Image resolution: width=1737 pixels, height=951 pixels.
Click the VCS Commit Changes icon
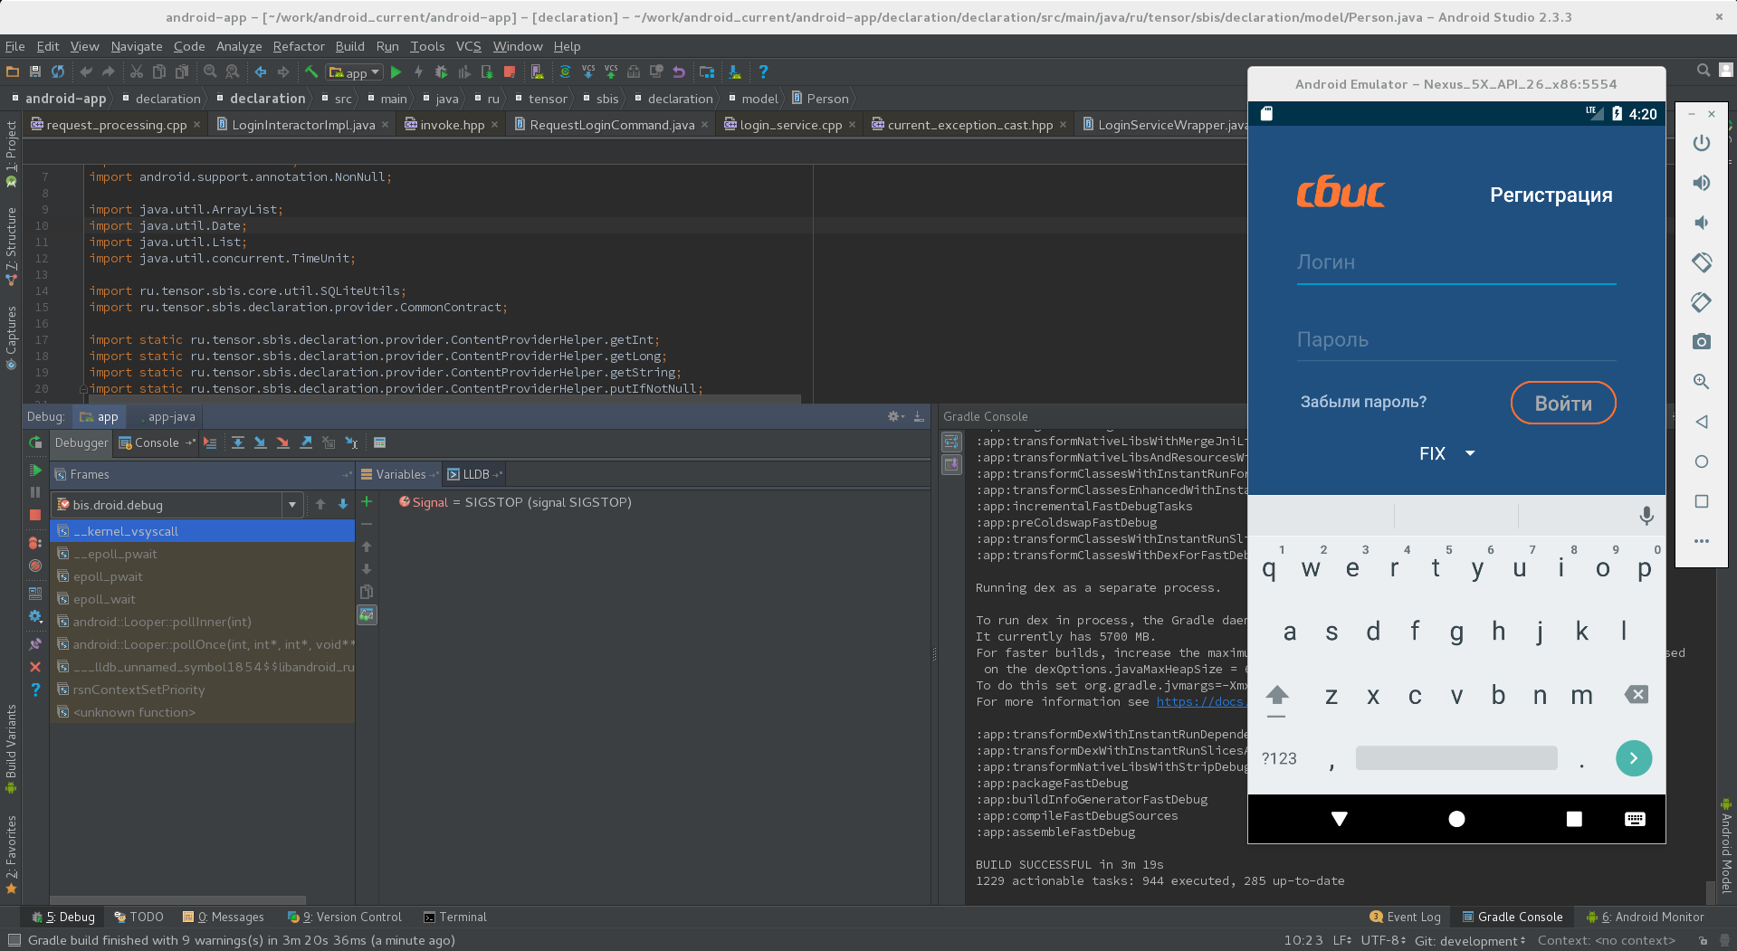tap(611, 71)
